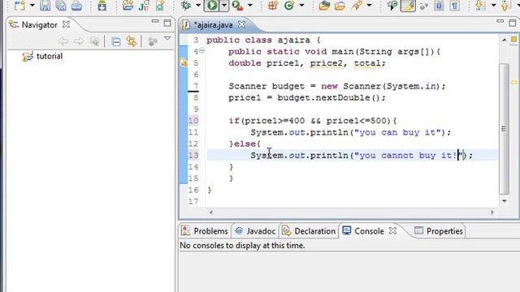Click Navigator Forward arrow icon
This screenshot has height=292, width=520.
79,41
